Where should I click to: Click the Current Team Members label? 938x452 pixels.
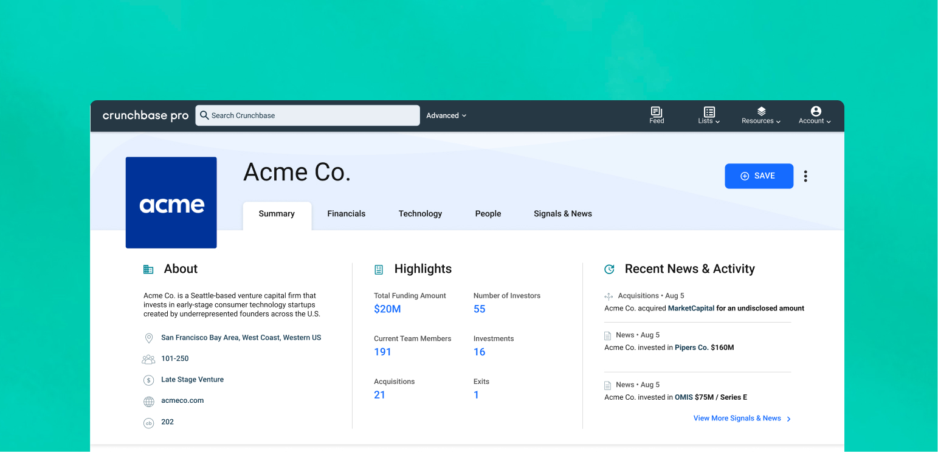pos(413,338)
